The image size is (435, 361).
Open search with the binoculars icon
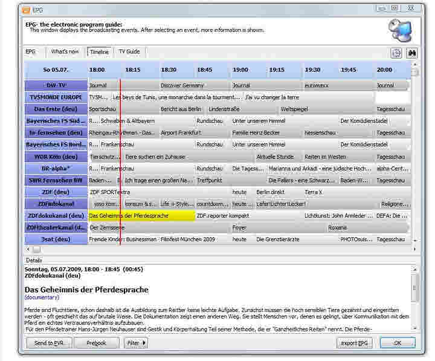point(412,53)
